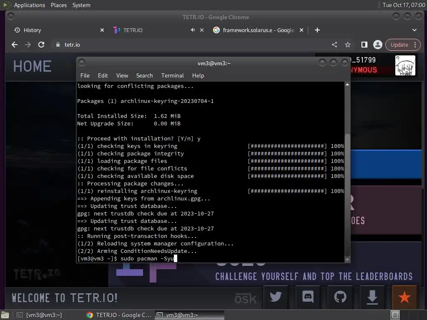Expand the tab search chevron

pyautogui.click(x=414, y=30)
